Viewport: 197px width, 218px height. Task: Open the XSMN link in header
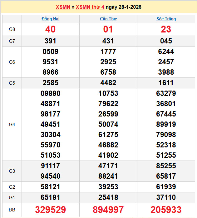[x=63, y=7]
